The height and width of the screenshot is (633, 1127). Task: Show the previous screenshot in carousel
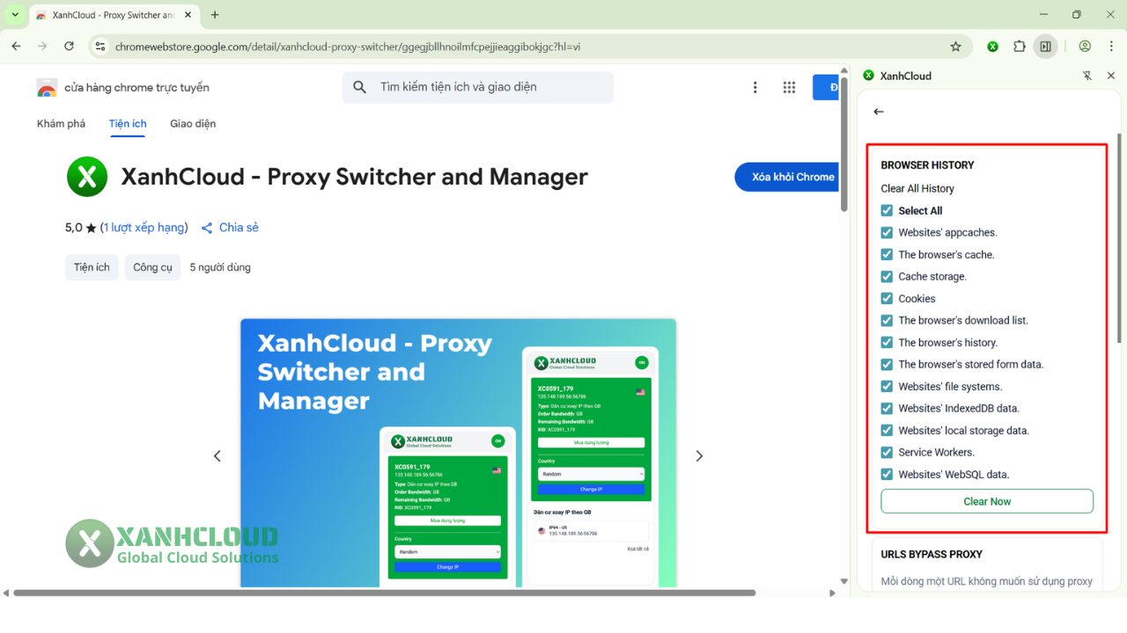point(217,455)
